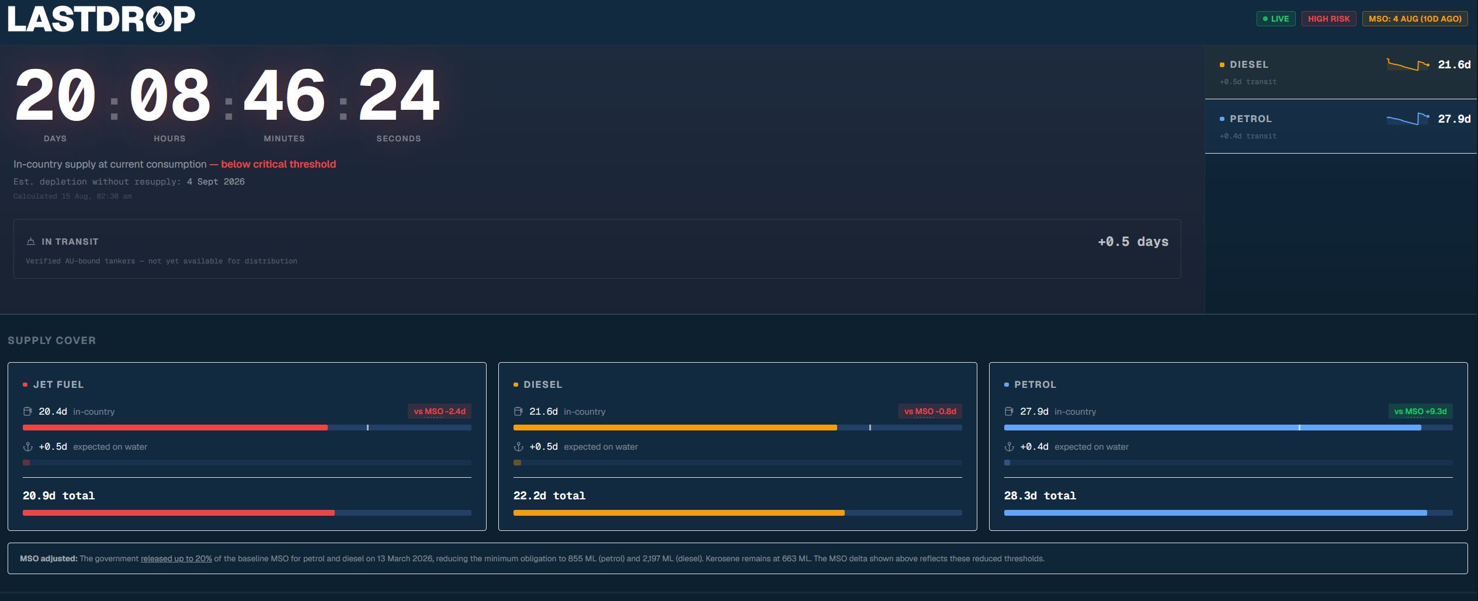Click the storage icon next to Petrol 27.9d in-country
The width and height of the screenshot is (1478, 601).
(1009, 412)
